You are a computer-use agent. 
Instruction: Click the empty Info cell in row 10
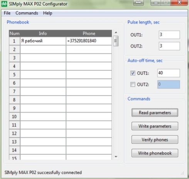click(x=43, y=117)
